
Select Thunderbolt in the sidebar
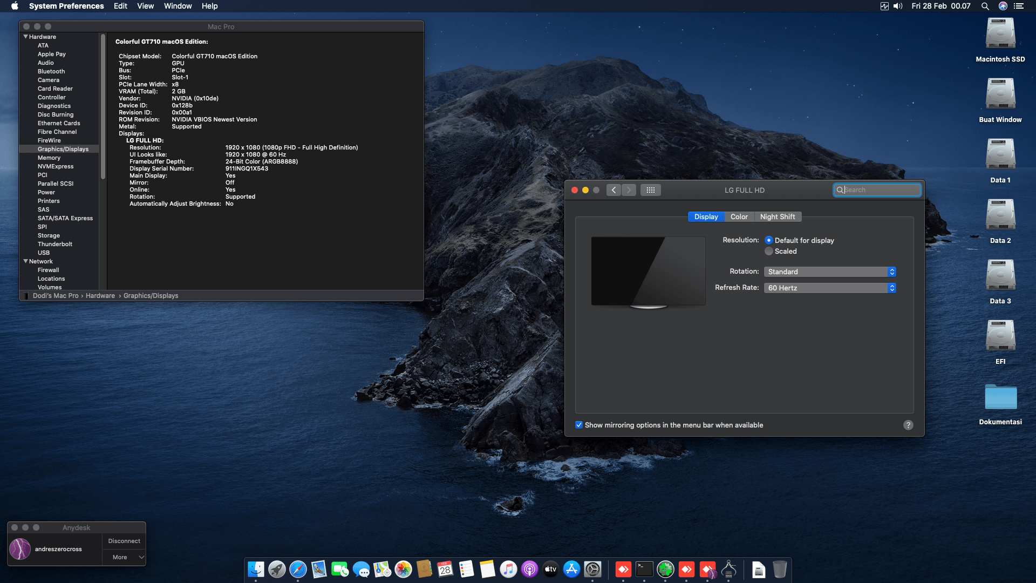click(55, 244)
